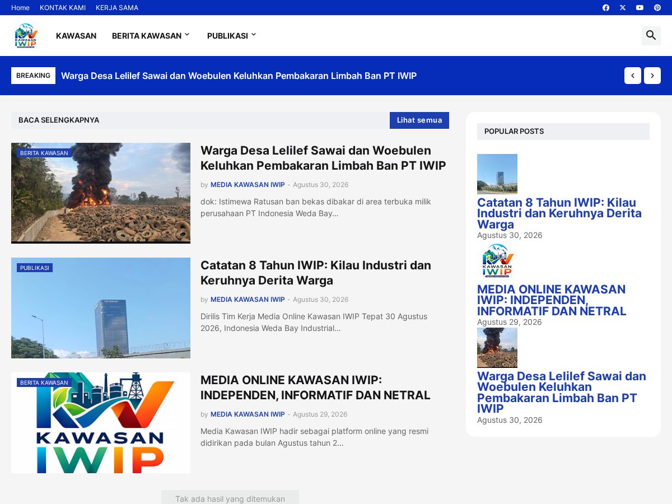
Task: Open main article Catatan 8 Tahun IWIP title
Action: (316, 273)
